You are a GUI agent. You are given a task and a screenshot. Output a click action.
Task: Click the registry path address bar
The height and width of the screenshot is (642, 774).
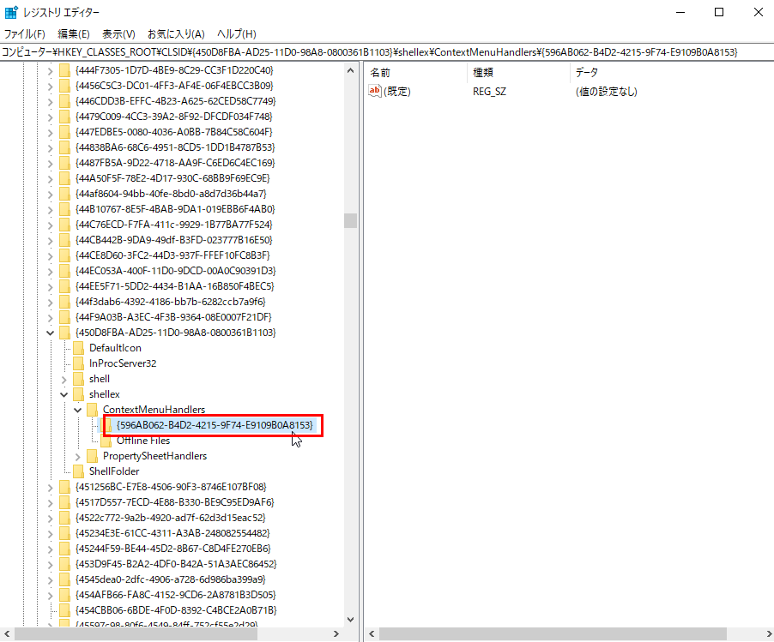(387, 52)
